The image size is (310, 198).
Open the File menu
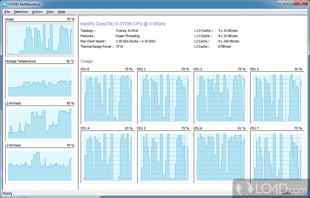(x=7, y=12)
